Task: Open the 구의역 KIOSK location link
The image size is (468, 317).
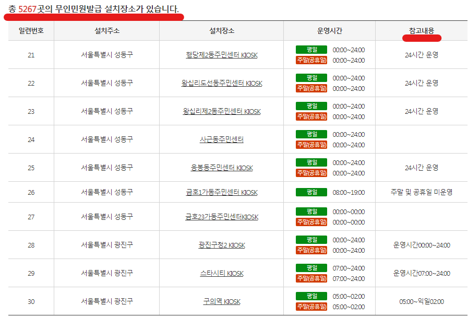Action: 221,301
